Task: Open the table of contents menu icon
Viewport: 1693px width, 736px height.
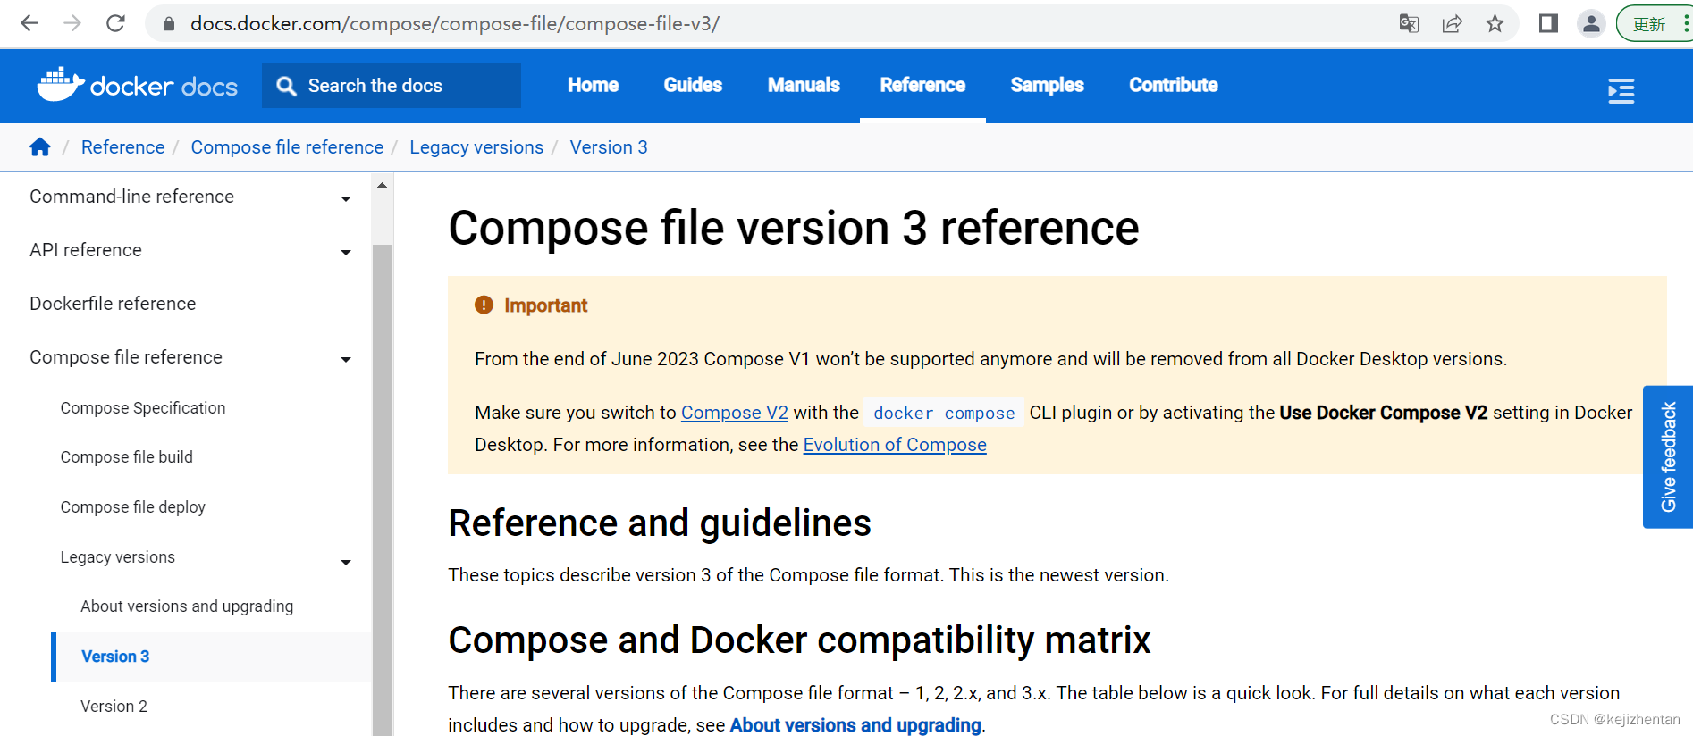Action: (1621, 91)
